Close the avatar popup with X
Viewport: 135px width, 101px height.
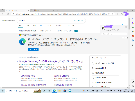(126, 27)
